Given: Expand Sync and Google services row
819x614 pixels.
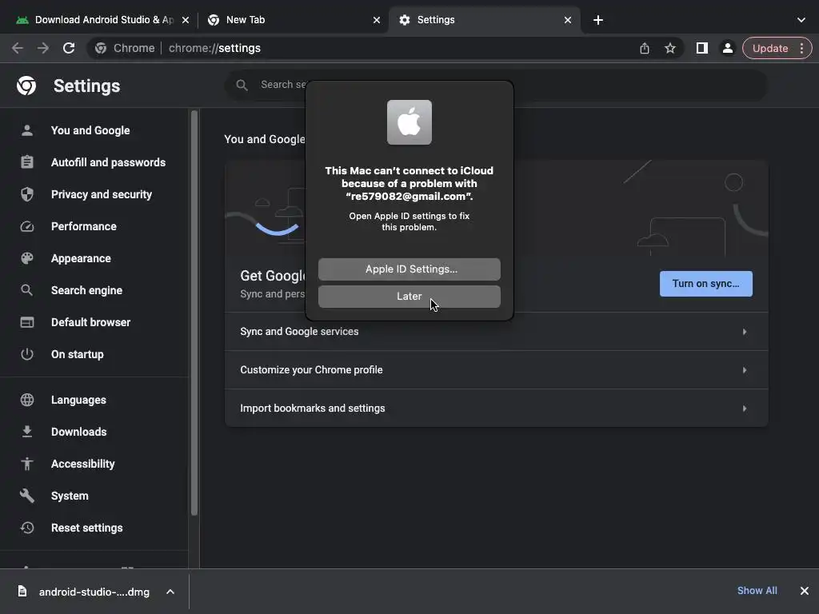Looking at the screenshot, I should tap(496, 332).
